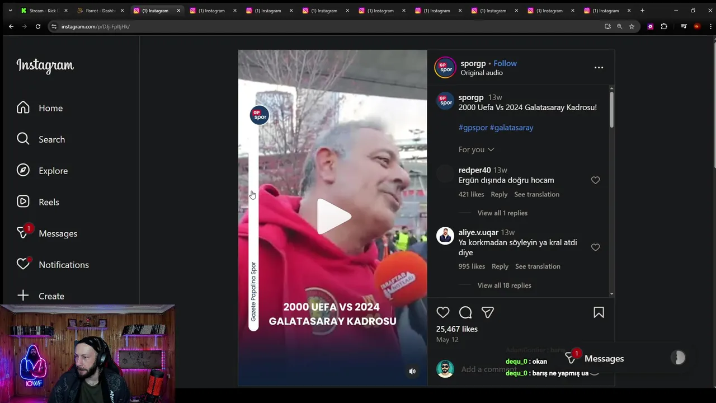View 421 likes on redper40 comment
Viewport: 716px width, 403px height.
click(471, 194)
